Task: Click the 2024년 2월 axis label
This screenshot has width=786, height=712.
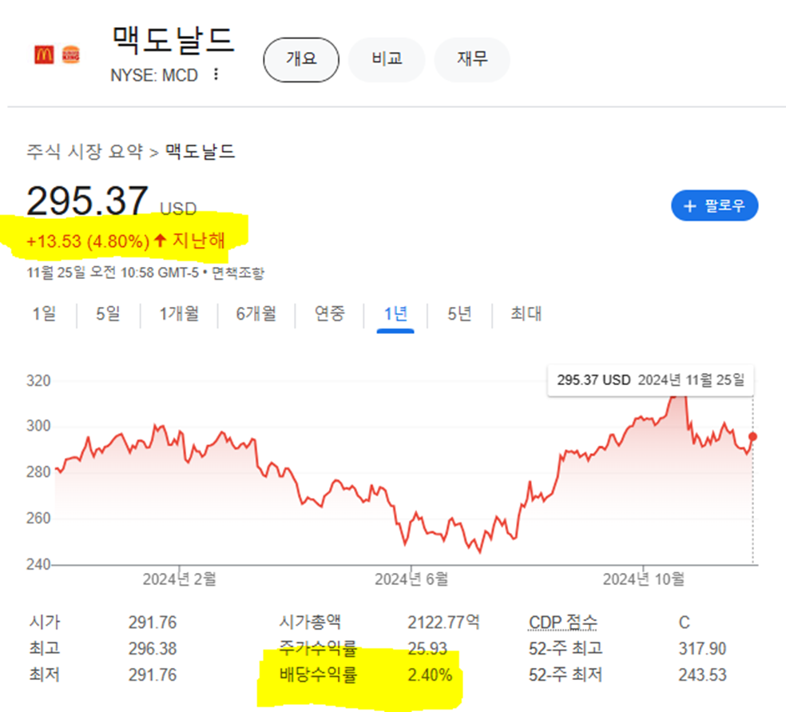Action: coord(179,579)
